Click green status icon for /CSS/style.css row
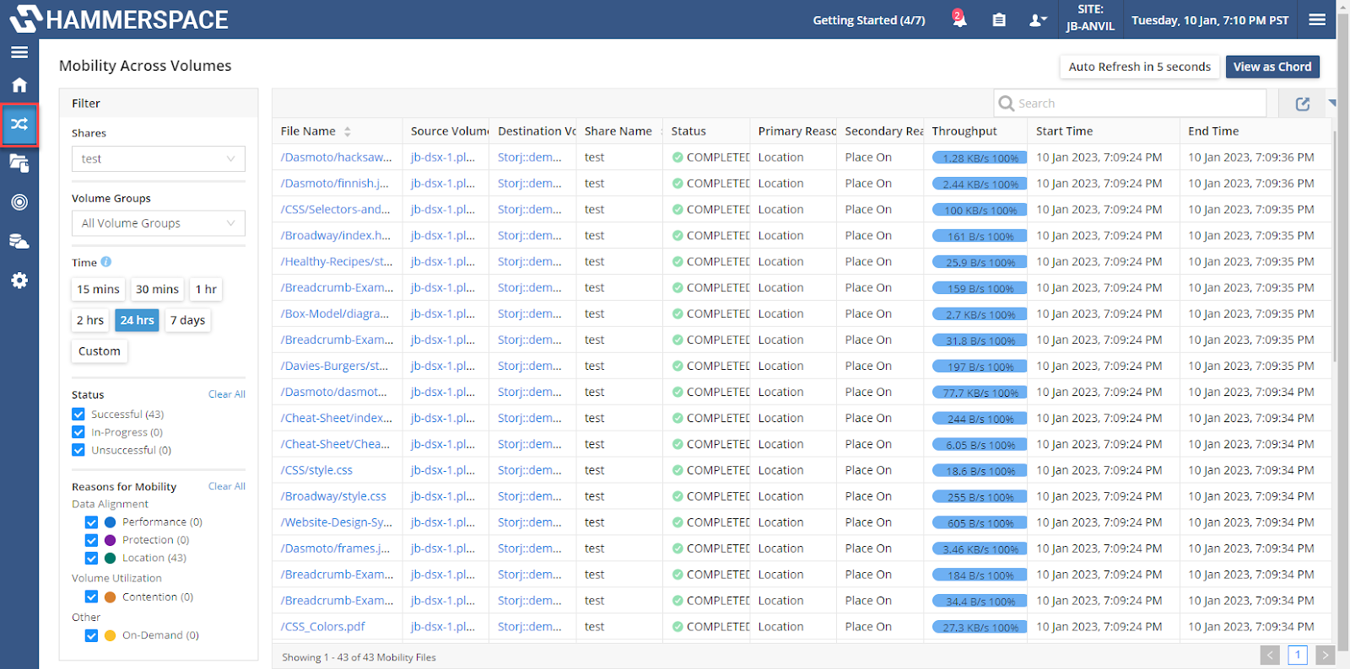 pyautogui.click(x=678, y=470)
